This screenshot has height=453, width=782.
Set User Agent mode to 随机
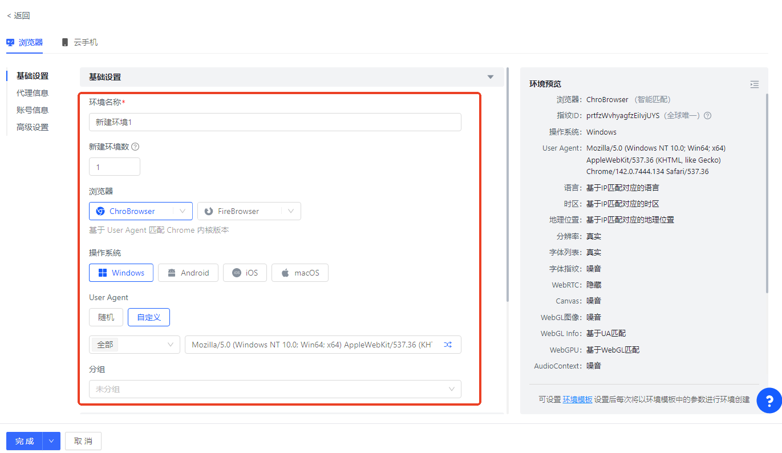106,317
